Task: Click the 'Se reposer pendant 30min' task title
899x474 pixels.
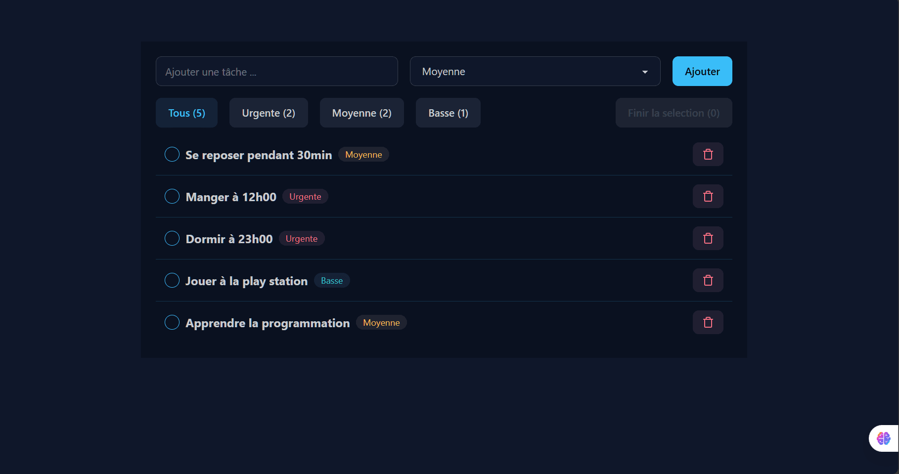Action: click(x=259, y=155)
